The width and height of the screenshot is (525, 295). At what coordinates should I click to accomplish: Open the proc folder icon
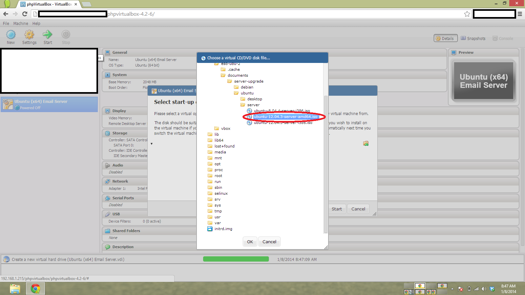[x=210, y=170]
